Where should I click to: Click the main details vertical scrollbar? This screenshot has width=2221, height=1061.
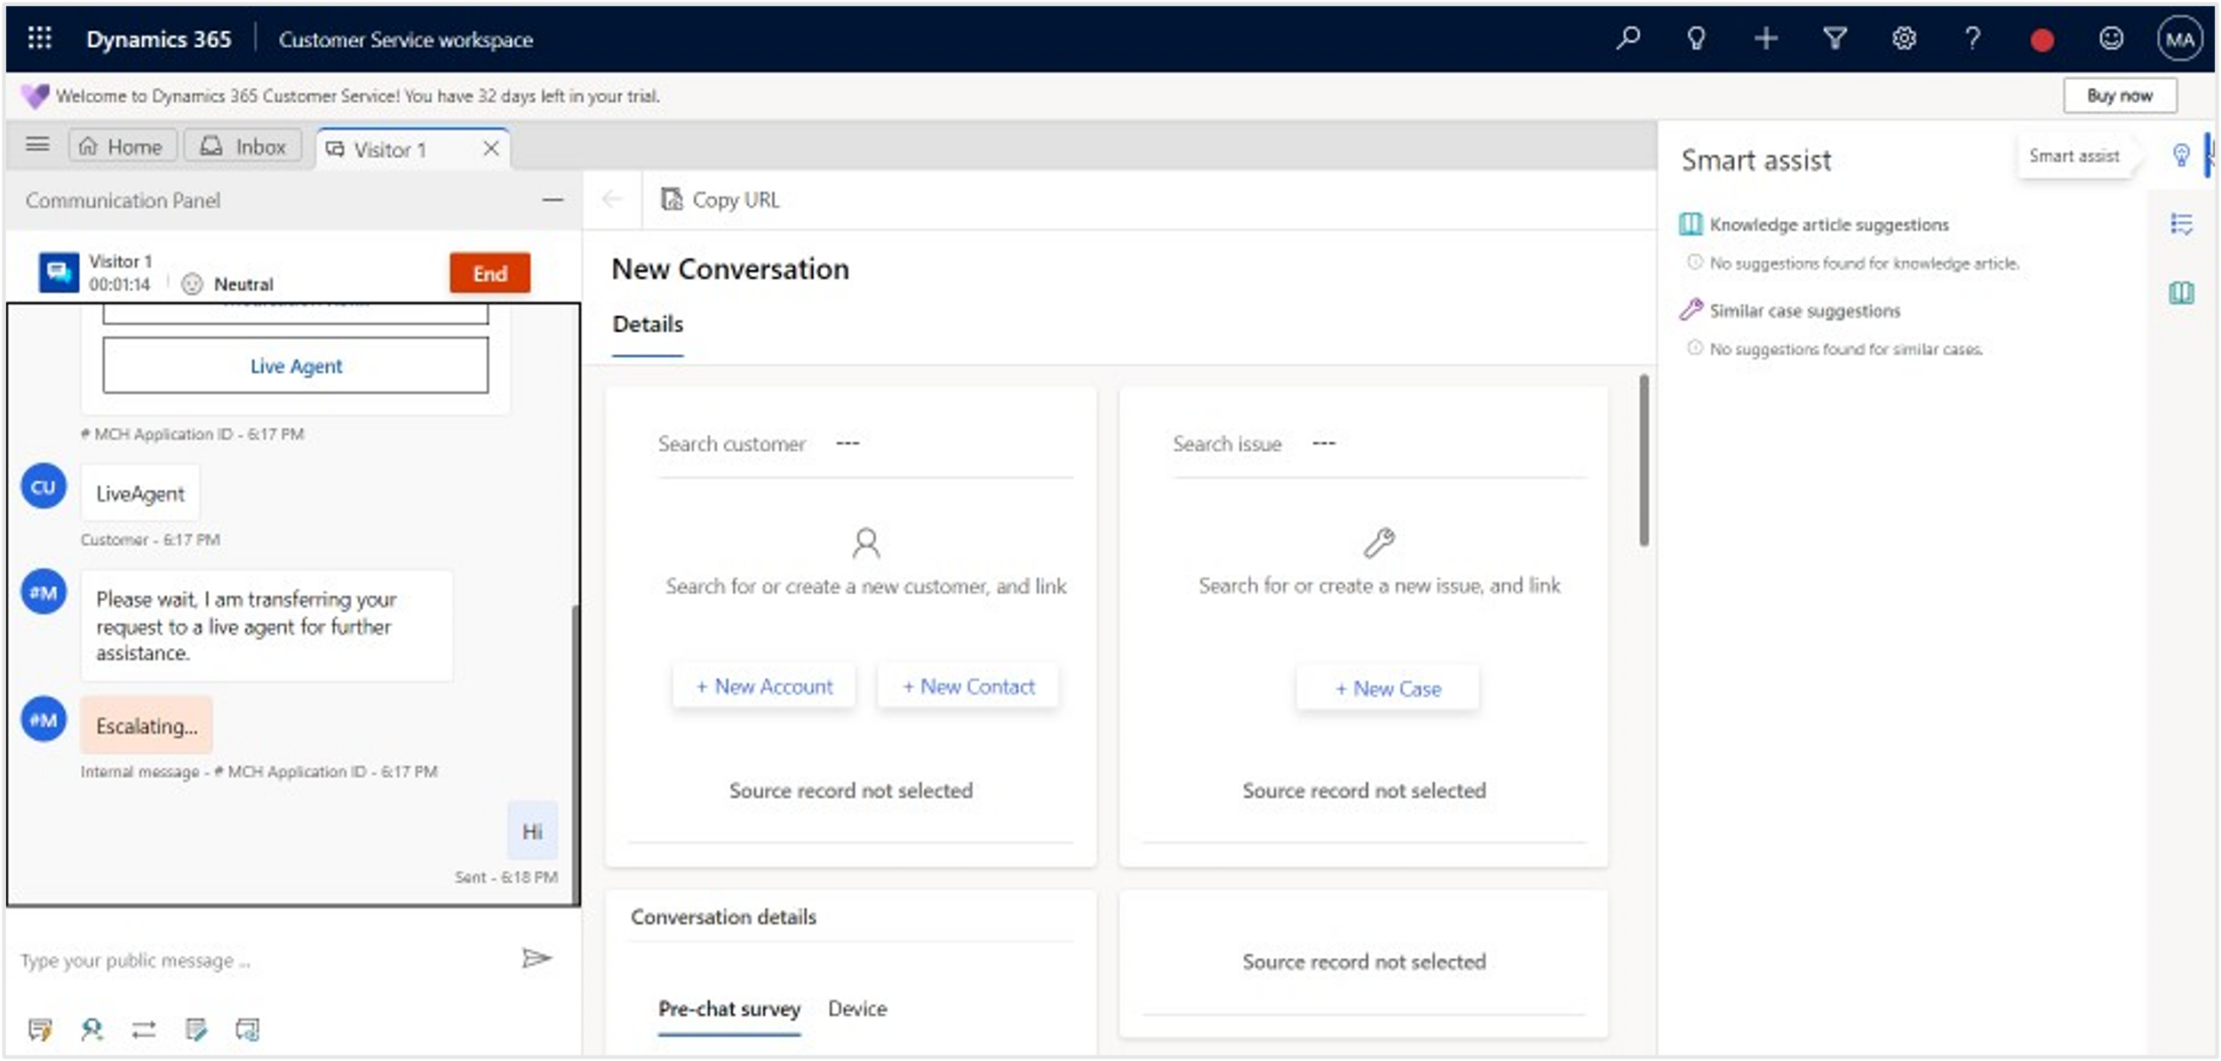click(x=1644, y=460)
